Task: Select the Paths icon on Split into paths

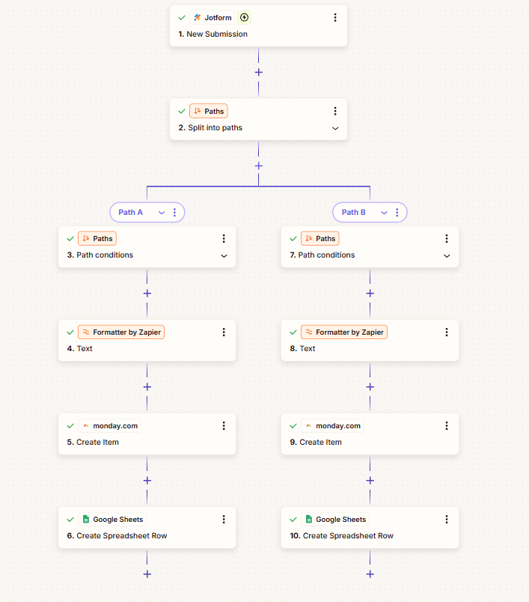Action: click(197, 111)
